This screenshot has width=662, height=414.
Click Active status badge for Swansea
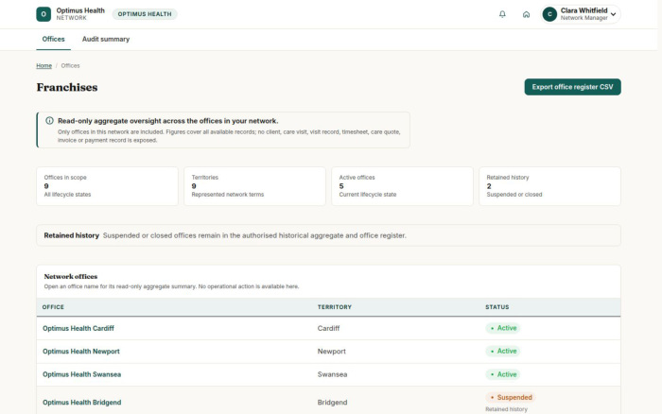[502, 374]
